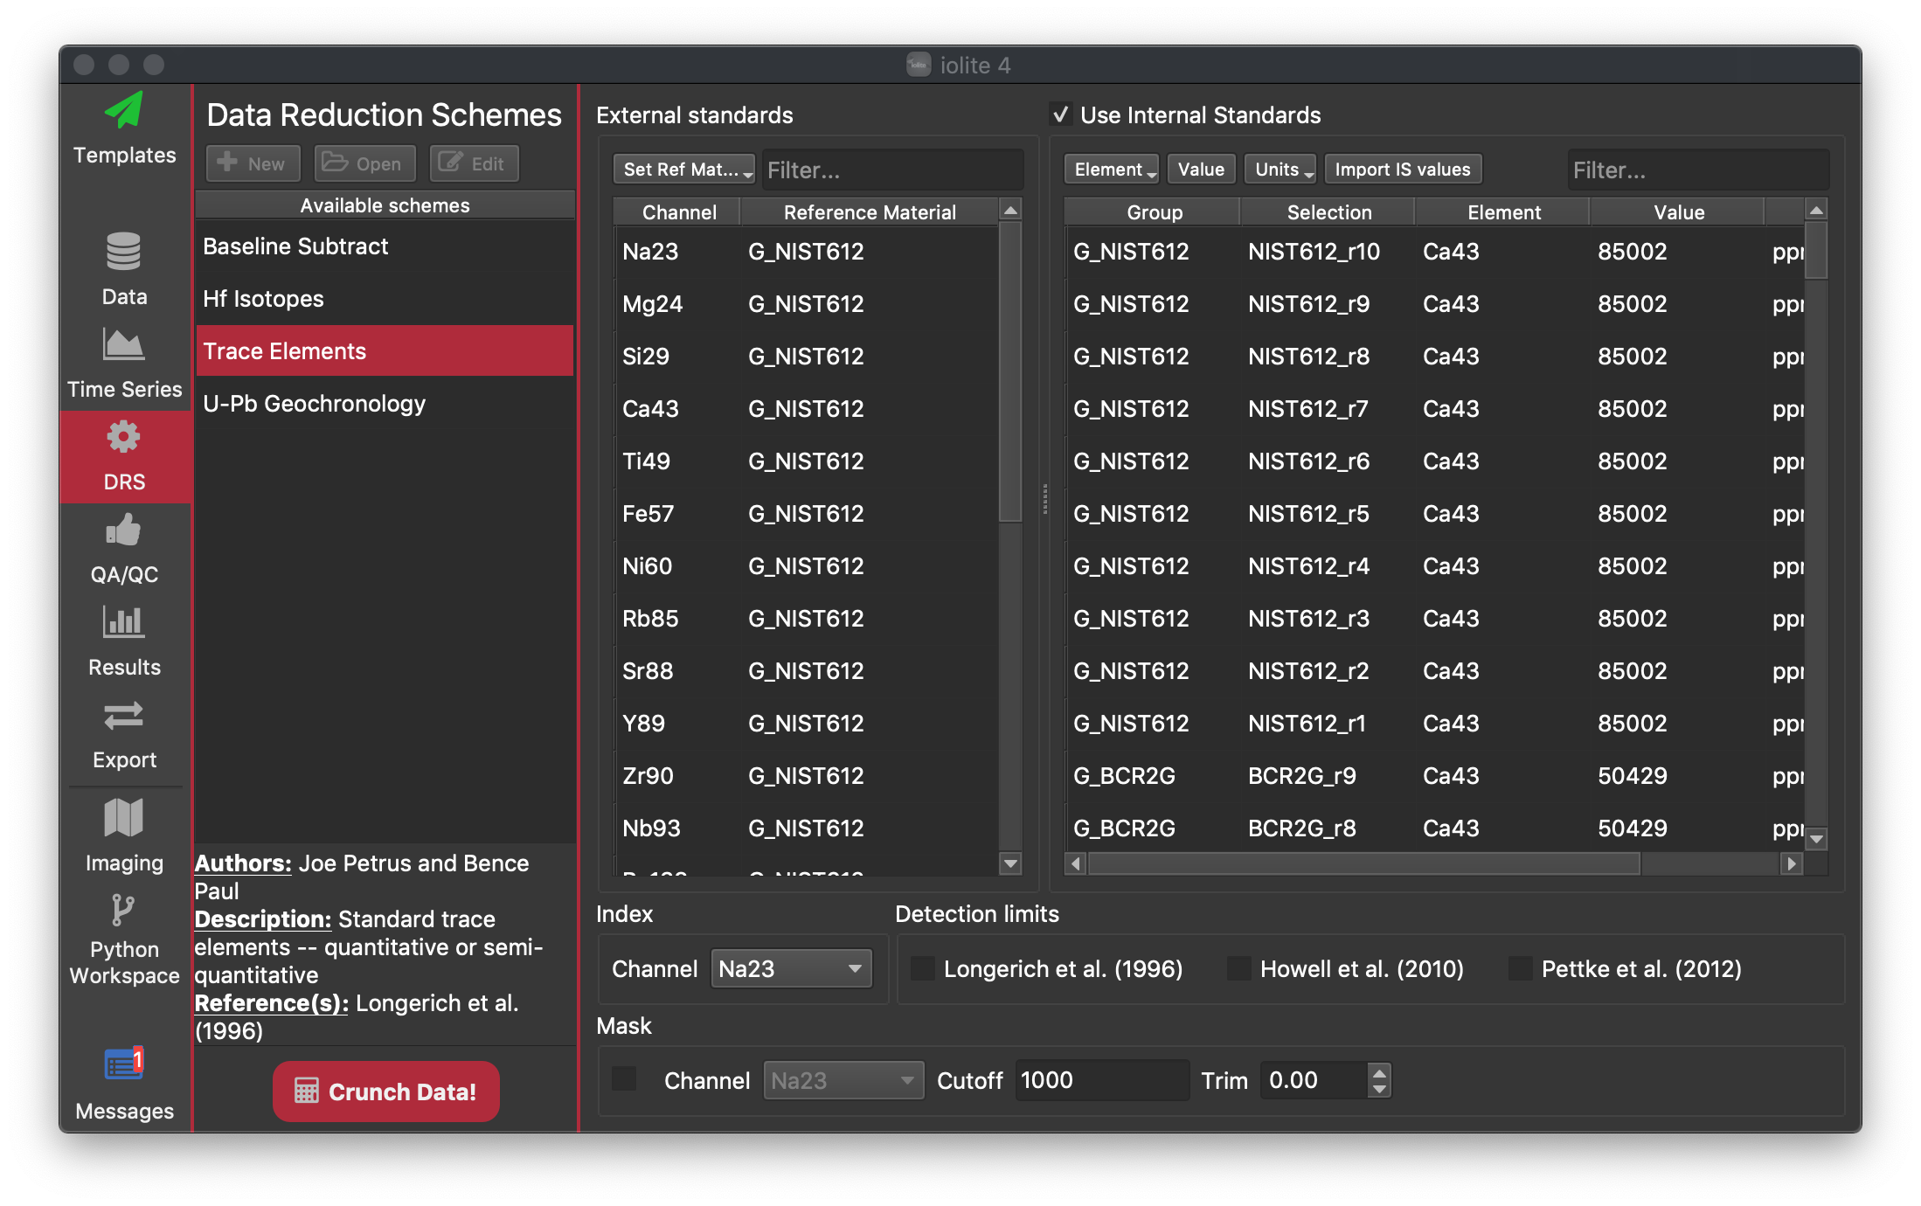Open the Element dropdown button

coord(1111,170)
